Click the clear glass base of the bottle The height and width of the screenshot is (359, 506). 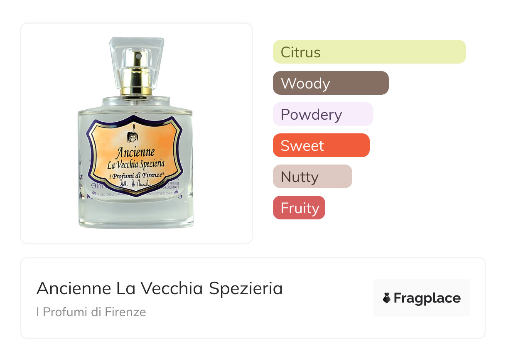click(x=136, y=214)
